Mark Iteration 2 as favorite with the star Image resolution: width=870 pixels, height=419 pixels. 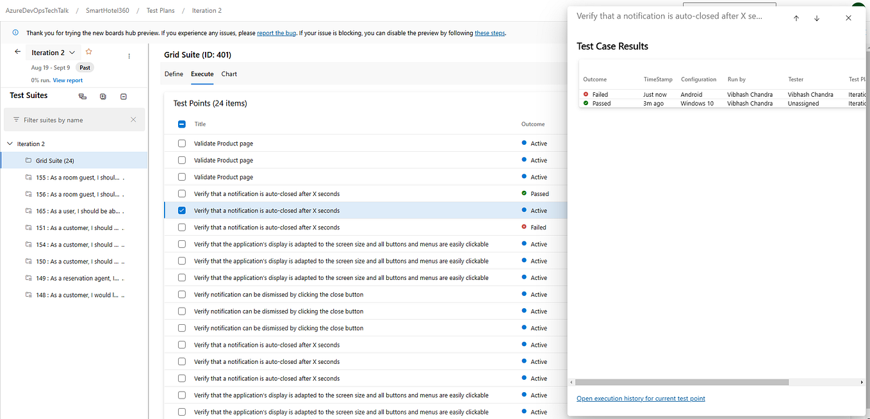pyautogui.click(x=88, y=51)
